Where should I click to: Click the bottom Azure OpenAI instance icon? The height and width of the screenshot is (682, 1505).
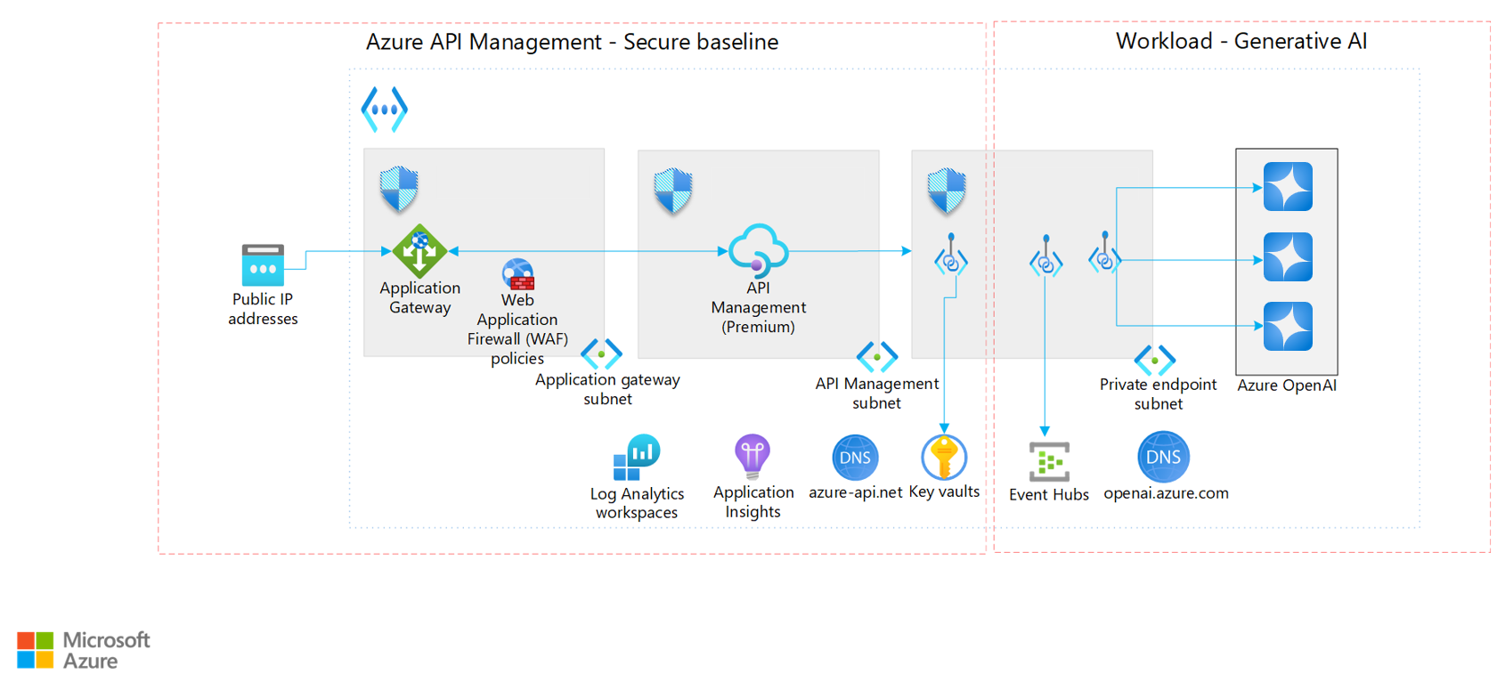[1288, 326]
